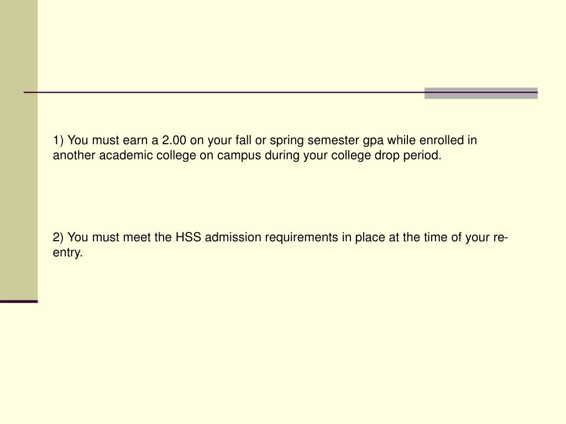Click the word "entry." on the last line

(x=67, y=253)
